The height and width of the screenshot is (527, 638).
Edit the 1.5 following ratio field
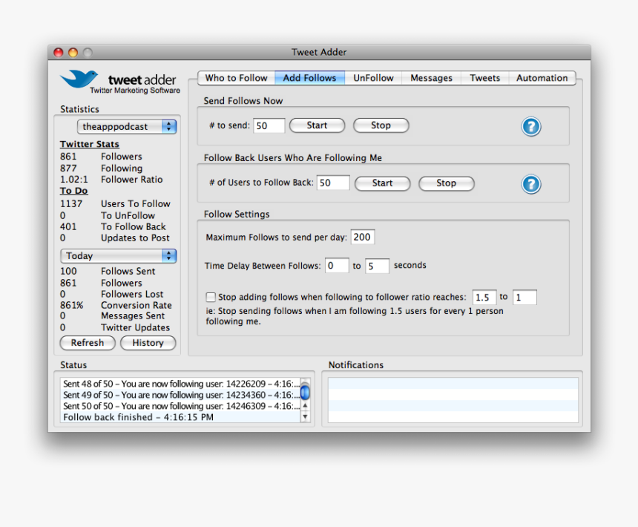coord(484,297)
